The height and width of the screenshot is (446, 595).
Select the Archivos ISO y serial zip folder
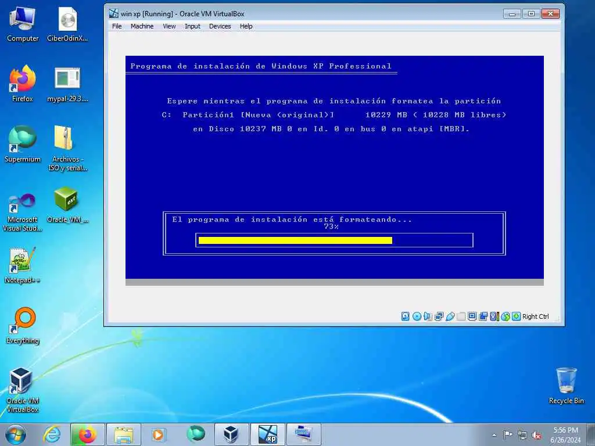[67, 149]
